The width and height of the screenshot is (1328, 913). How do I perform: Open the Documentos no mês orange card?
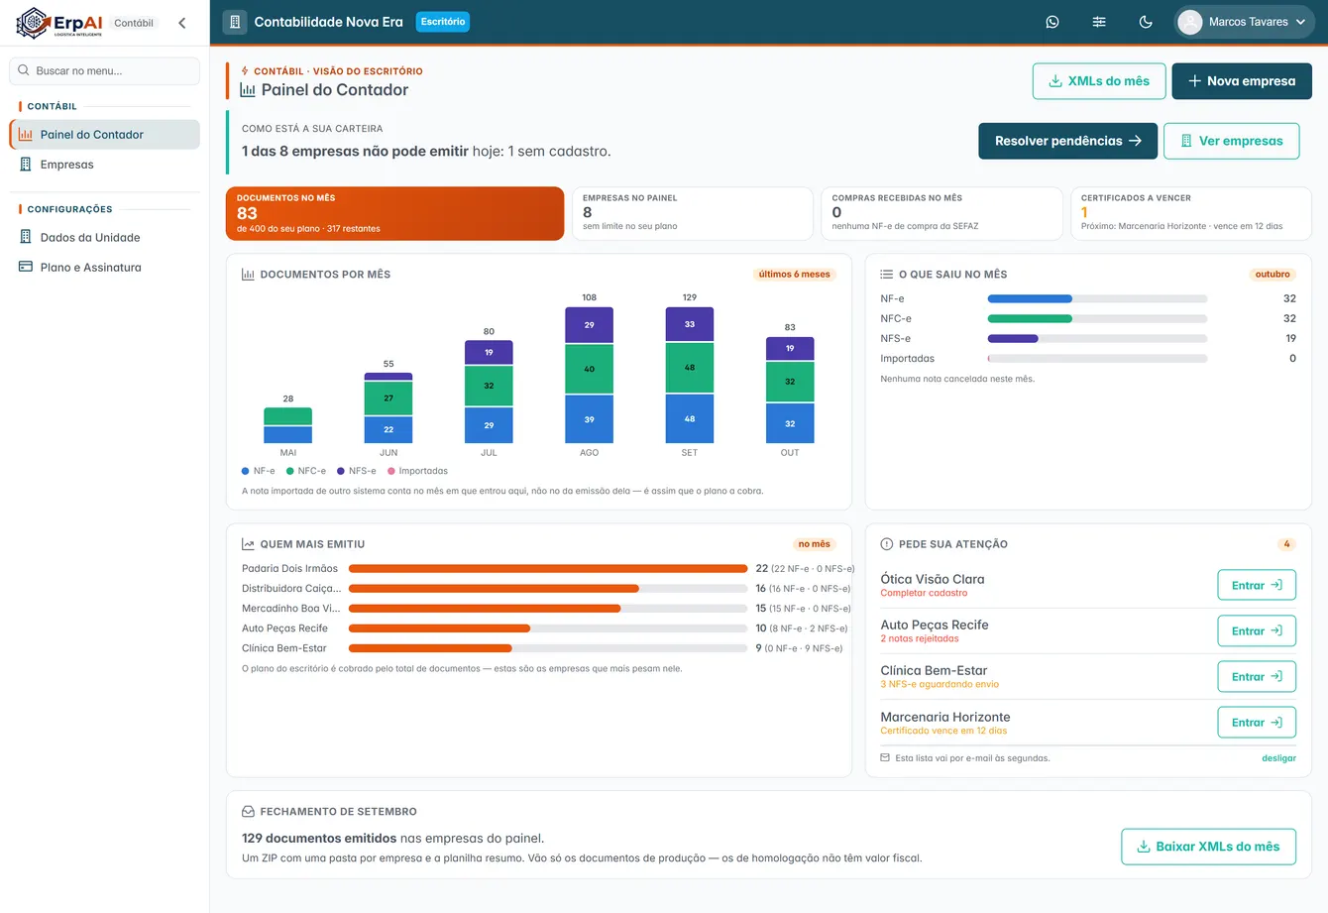point(395,213)
